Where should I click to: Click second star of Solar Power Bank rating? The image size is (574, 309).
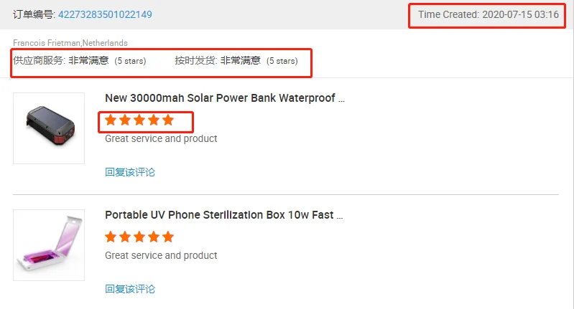point(125,120)
